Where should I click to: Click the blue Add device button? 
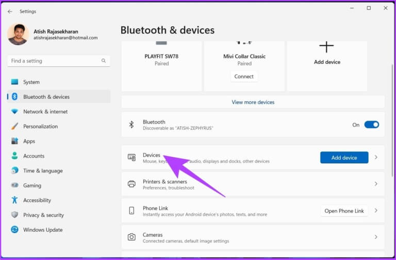[344, 158]
